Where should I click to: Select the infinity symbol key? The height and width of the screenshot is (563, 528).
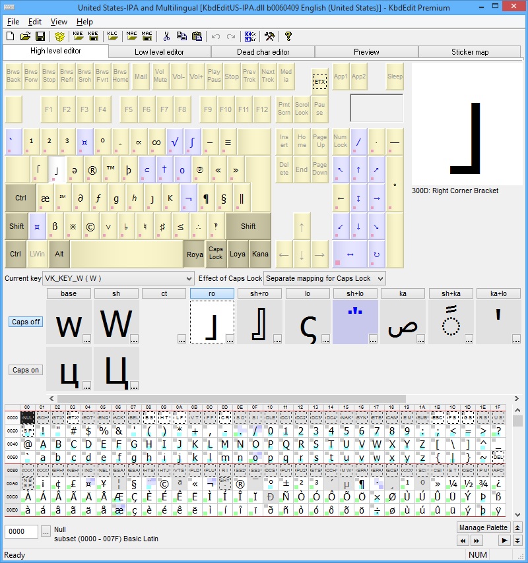tap(156, 142)
